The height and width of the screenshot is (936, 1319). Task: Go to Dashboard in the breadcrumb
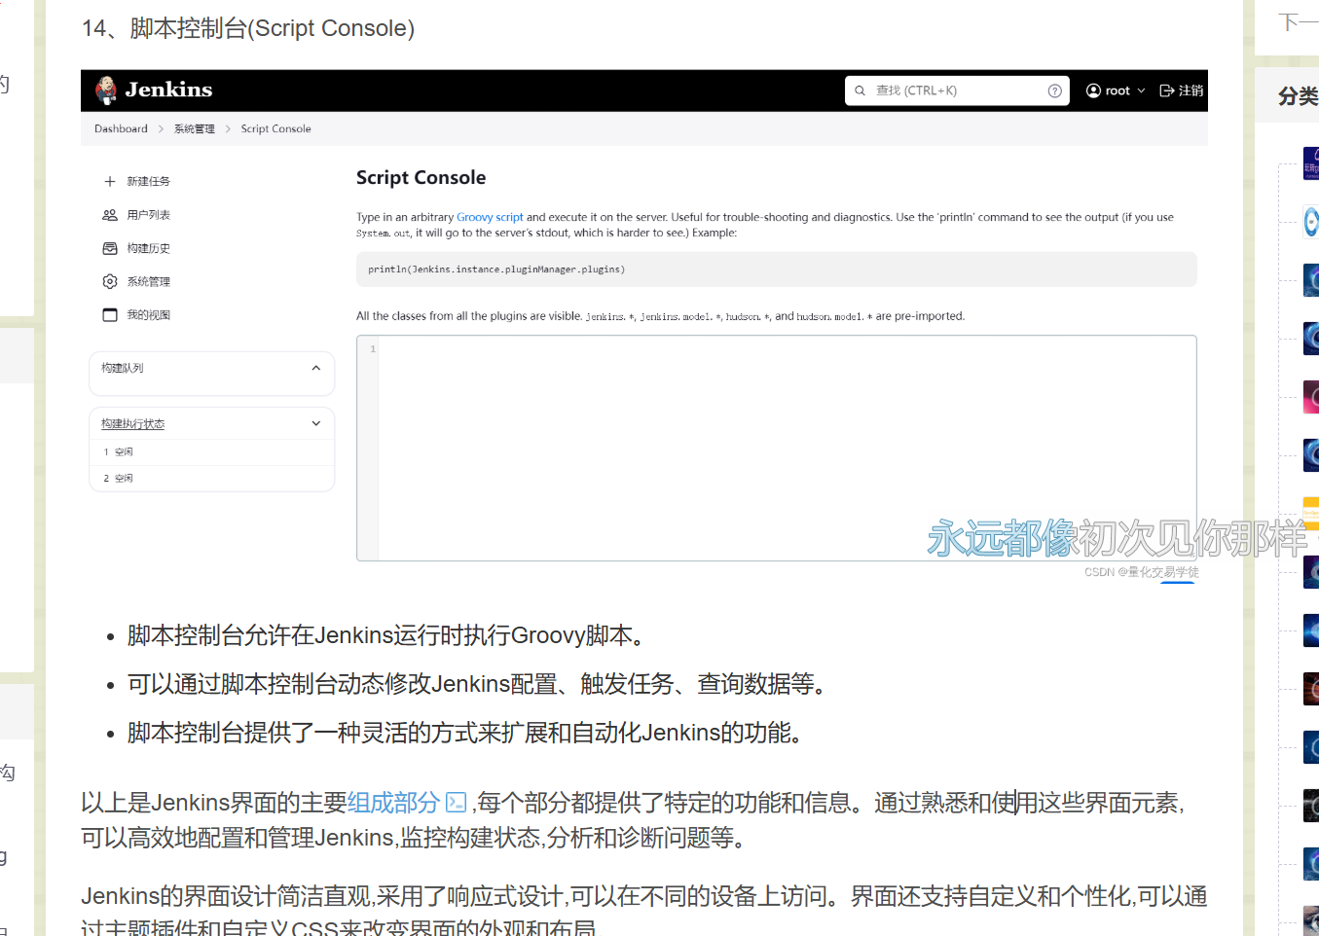point(121,128)
